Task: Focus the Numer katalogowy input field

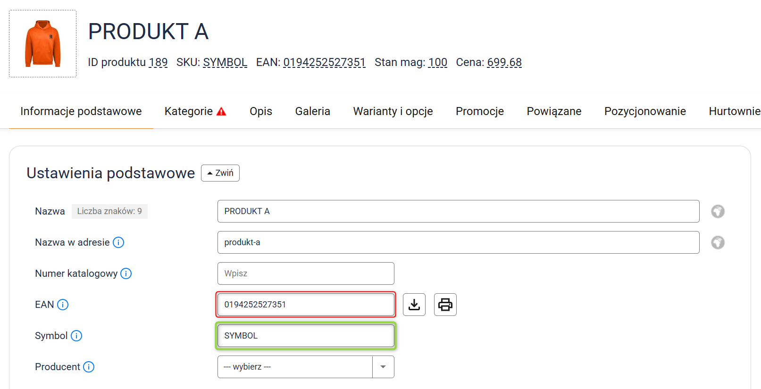Action: tap(305, 273)
